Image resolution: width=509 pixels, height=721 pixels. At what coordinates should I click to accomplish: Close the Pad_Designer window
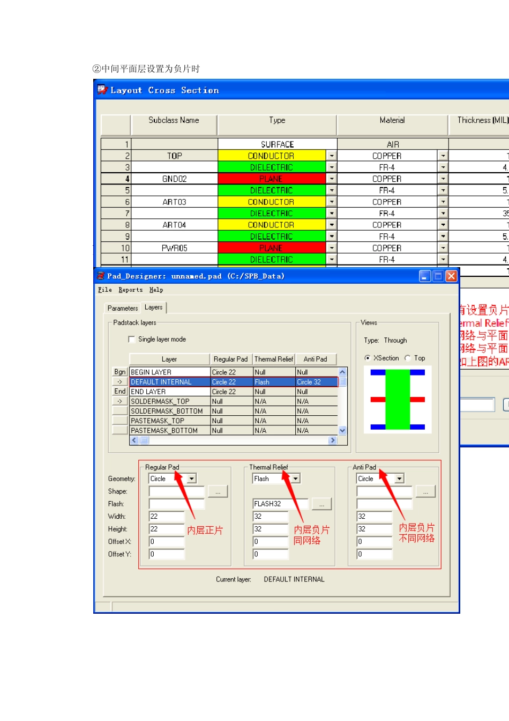click(451, 276)
